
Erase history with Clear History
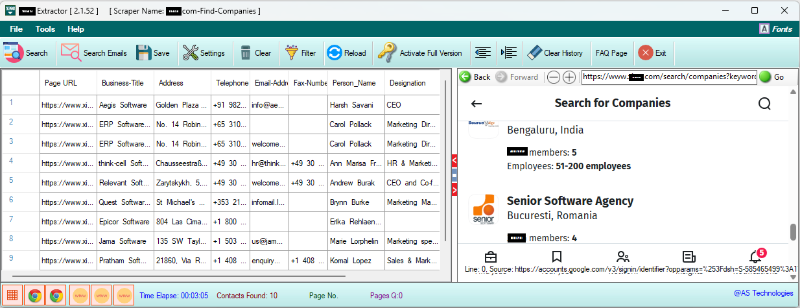[x=554, y=53]
